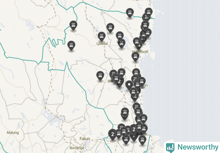The height and width of the screenshot is (153, 220).
Task: Open the car marker northeast of Ljusdal
Action: click(110, 28)
